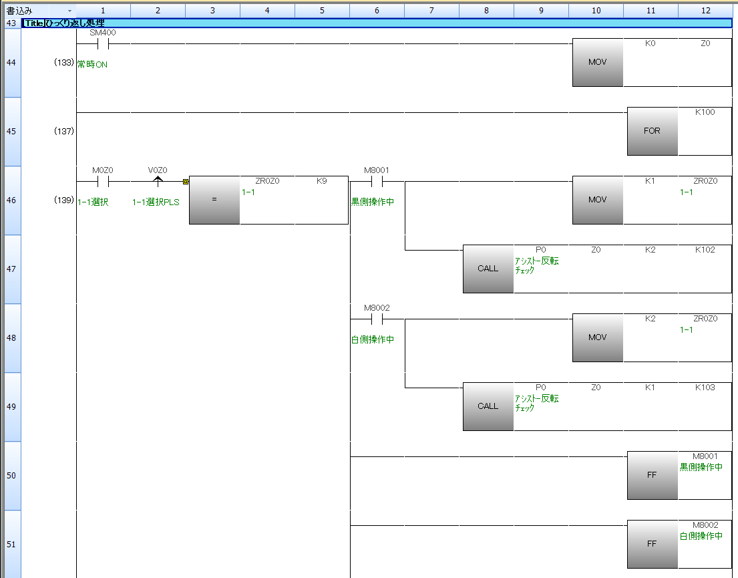
Task: Click the K9 operand in the comparison
Action: click(x=322, y=181)
